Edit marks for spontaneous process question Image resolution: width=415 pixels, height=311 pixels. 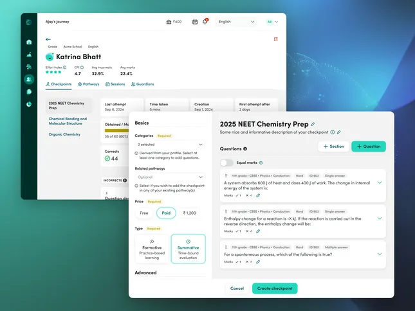click(258, 262)
